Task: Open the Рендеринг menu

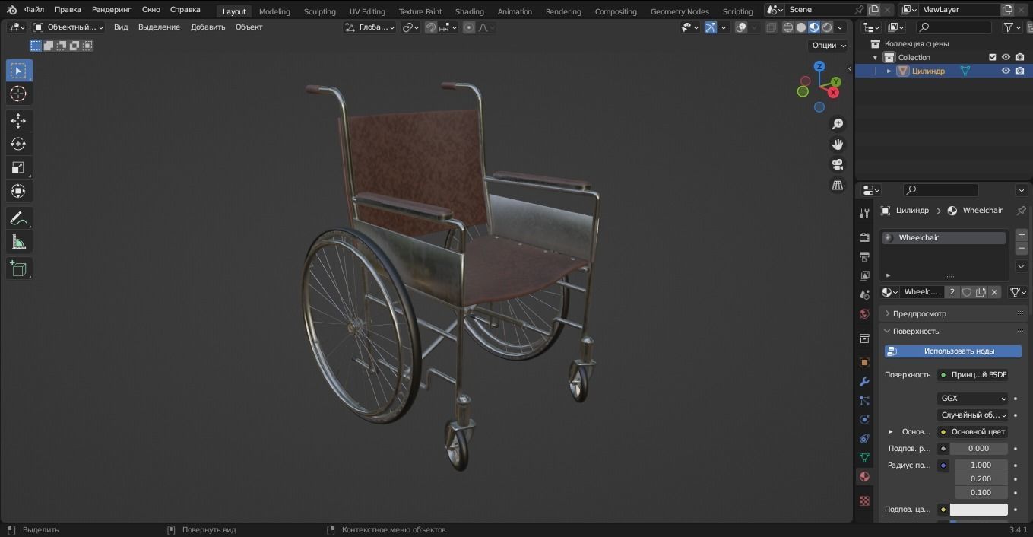Action: coord(111,10)
